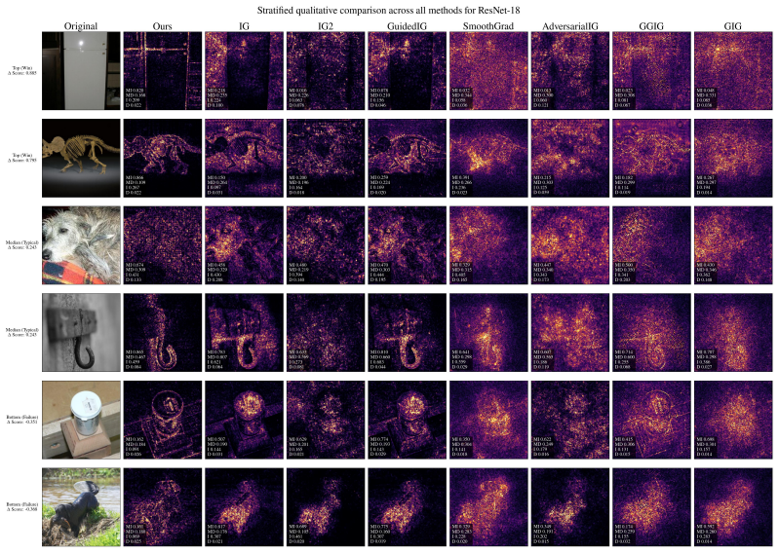
Task: Select the dinosaur skeleton original image
Action: [x=81, y=159]
